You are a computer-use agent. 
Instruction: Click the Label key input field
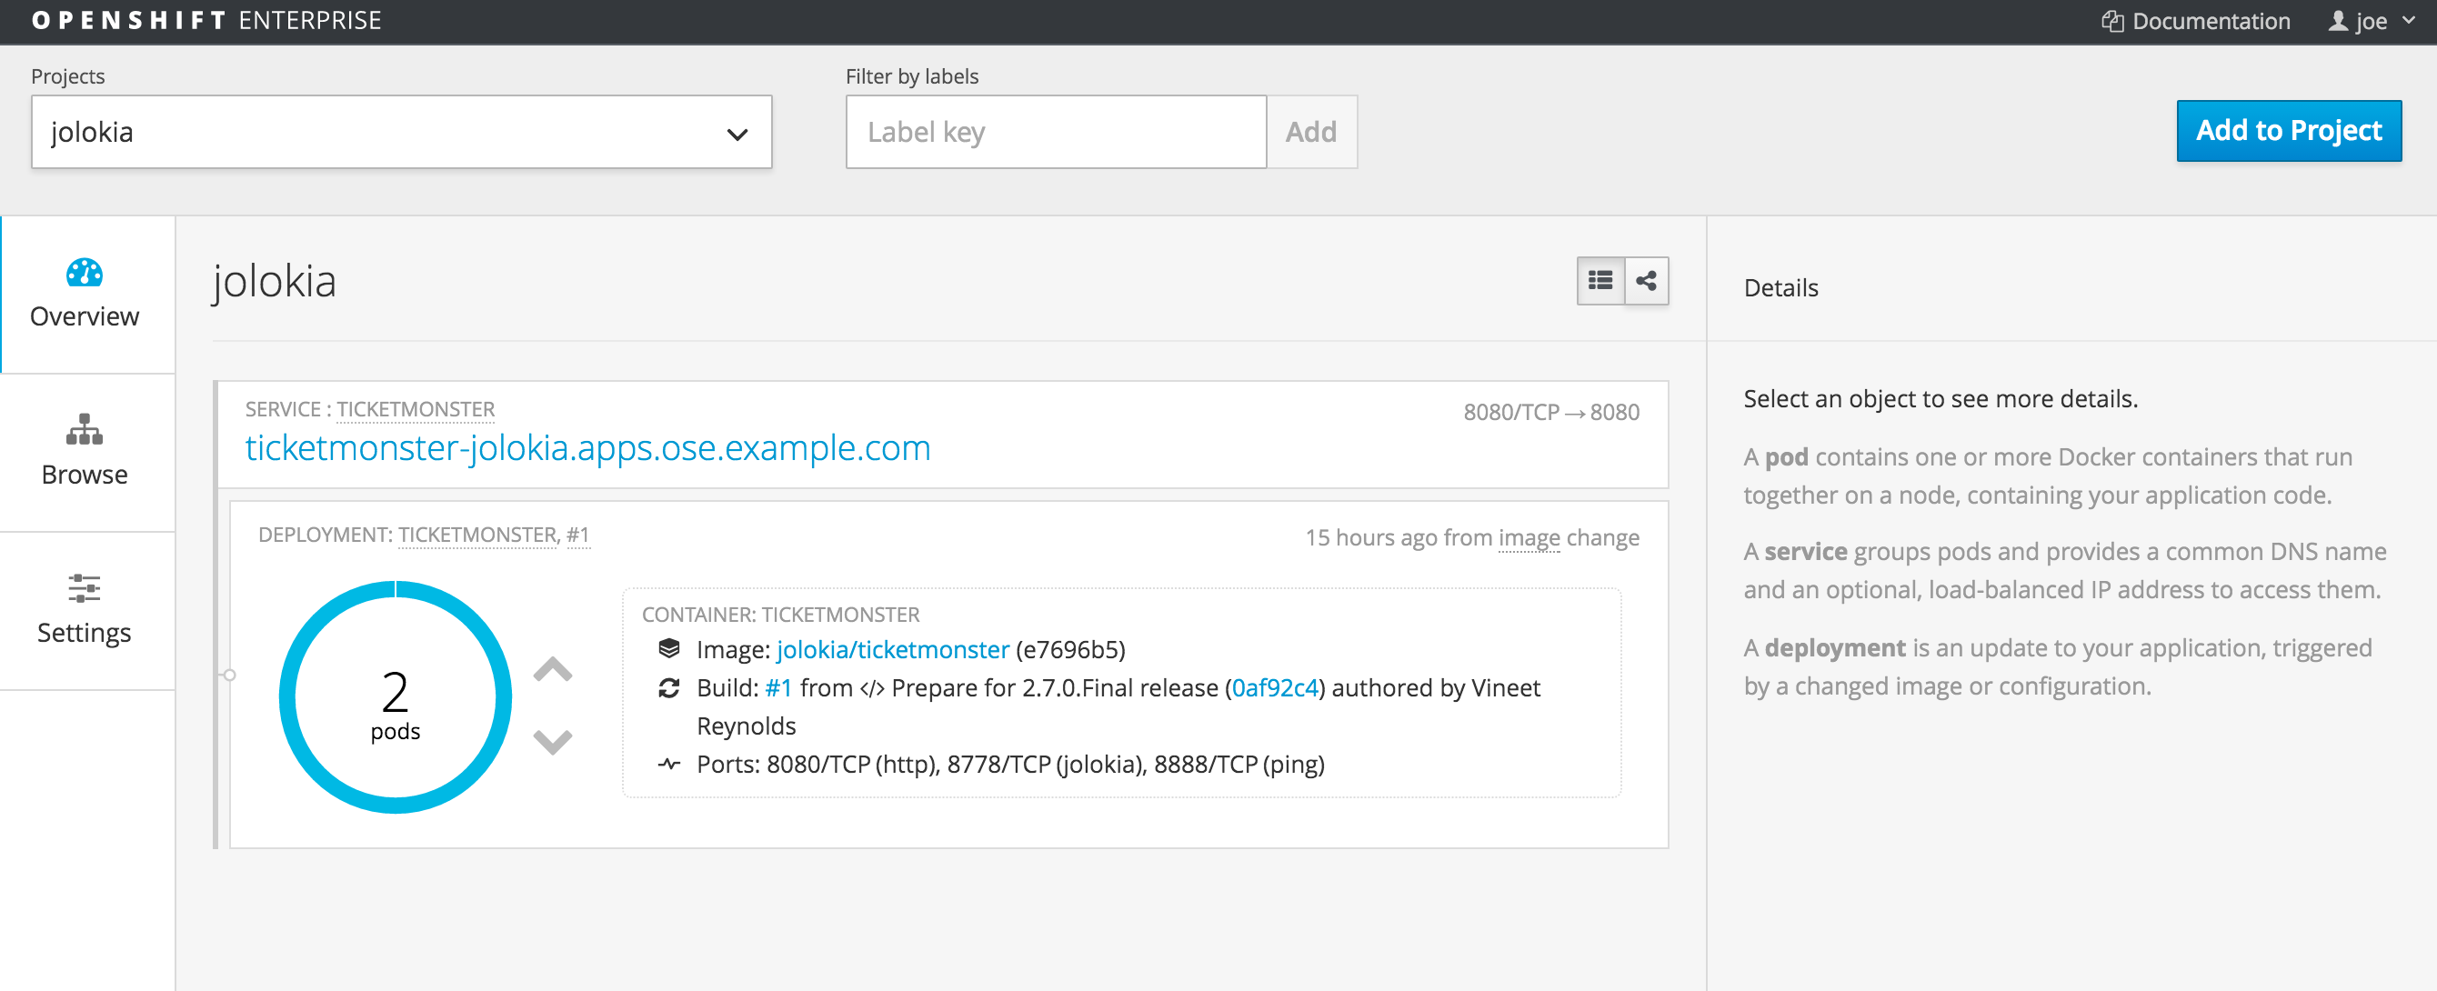click(x=1055, y=133)
